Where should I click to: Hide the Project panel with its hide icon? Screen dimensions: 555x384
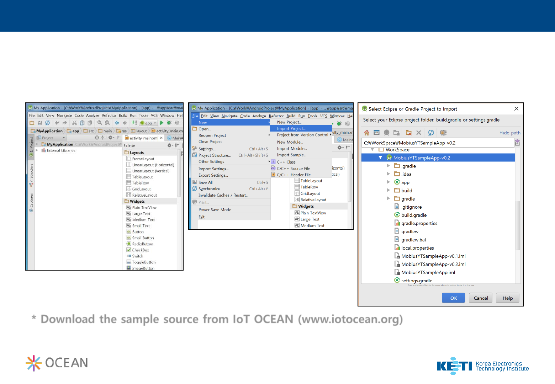point(118,138)
